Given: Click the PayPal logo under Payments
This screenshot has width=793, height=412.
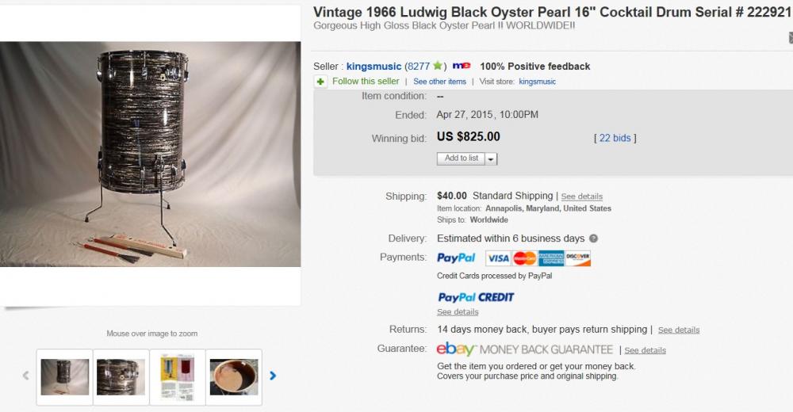Looking at the screenshot, I should 456,258.
